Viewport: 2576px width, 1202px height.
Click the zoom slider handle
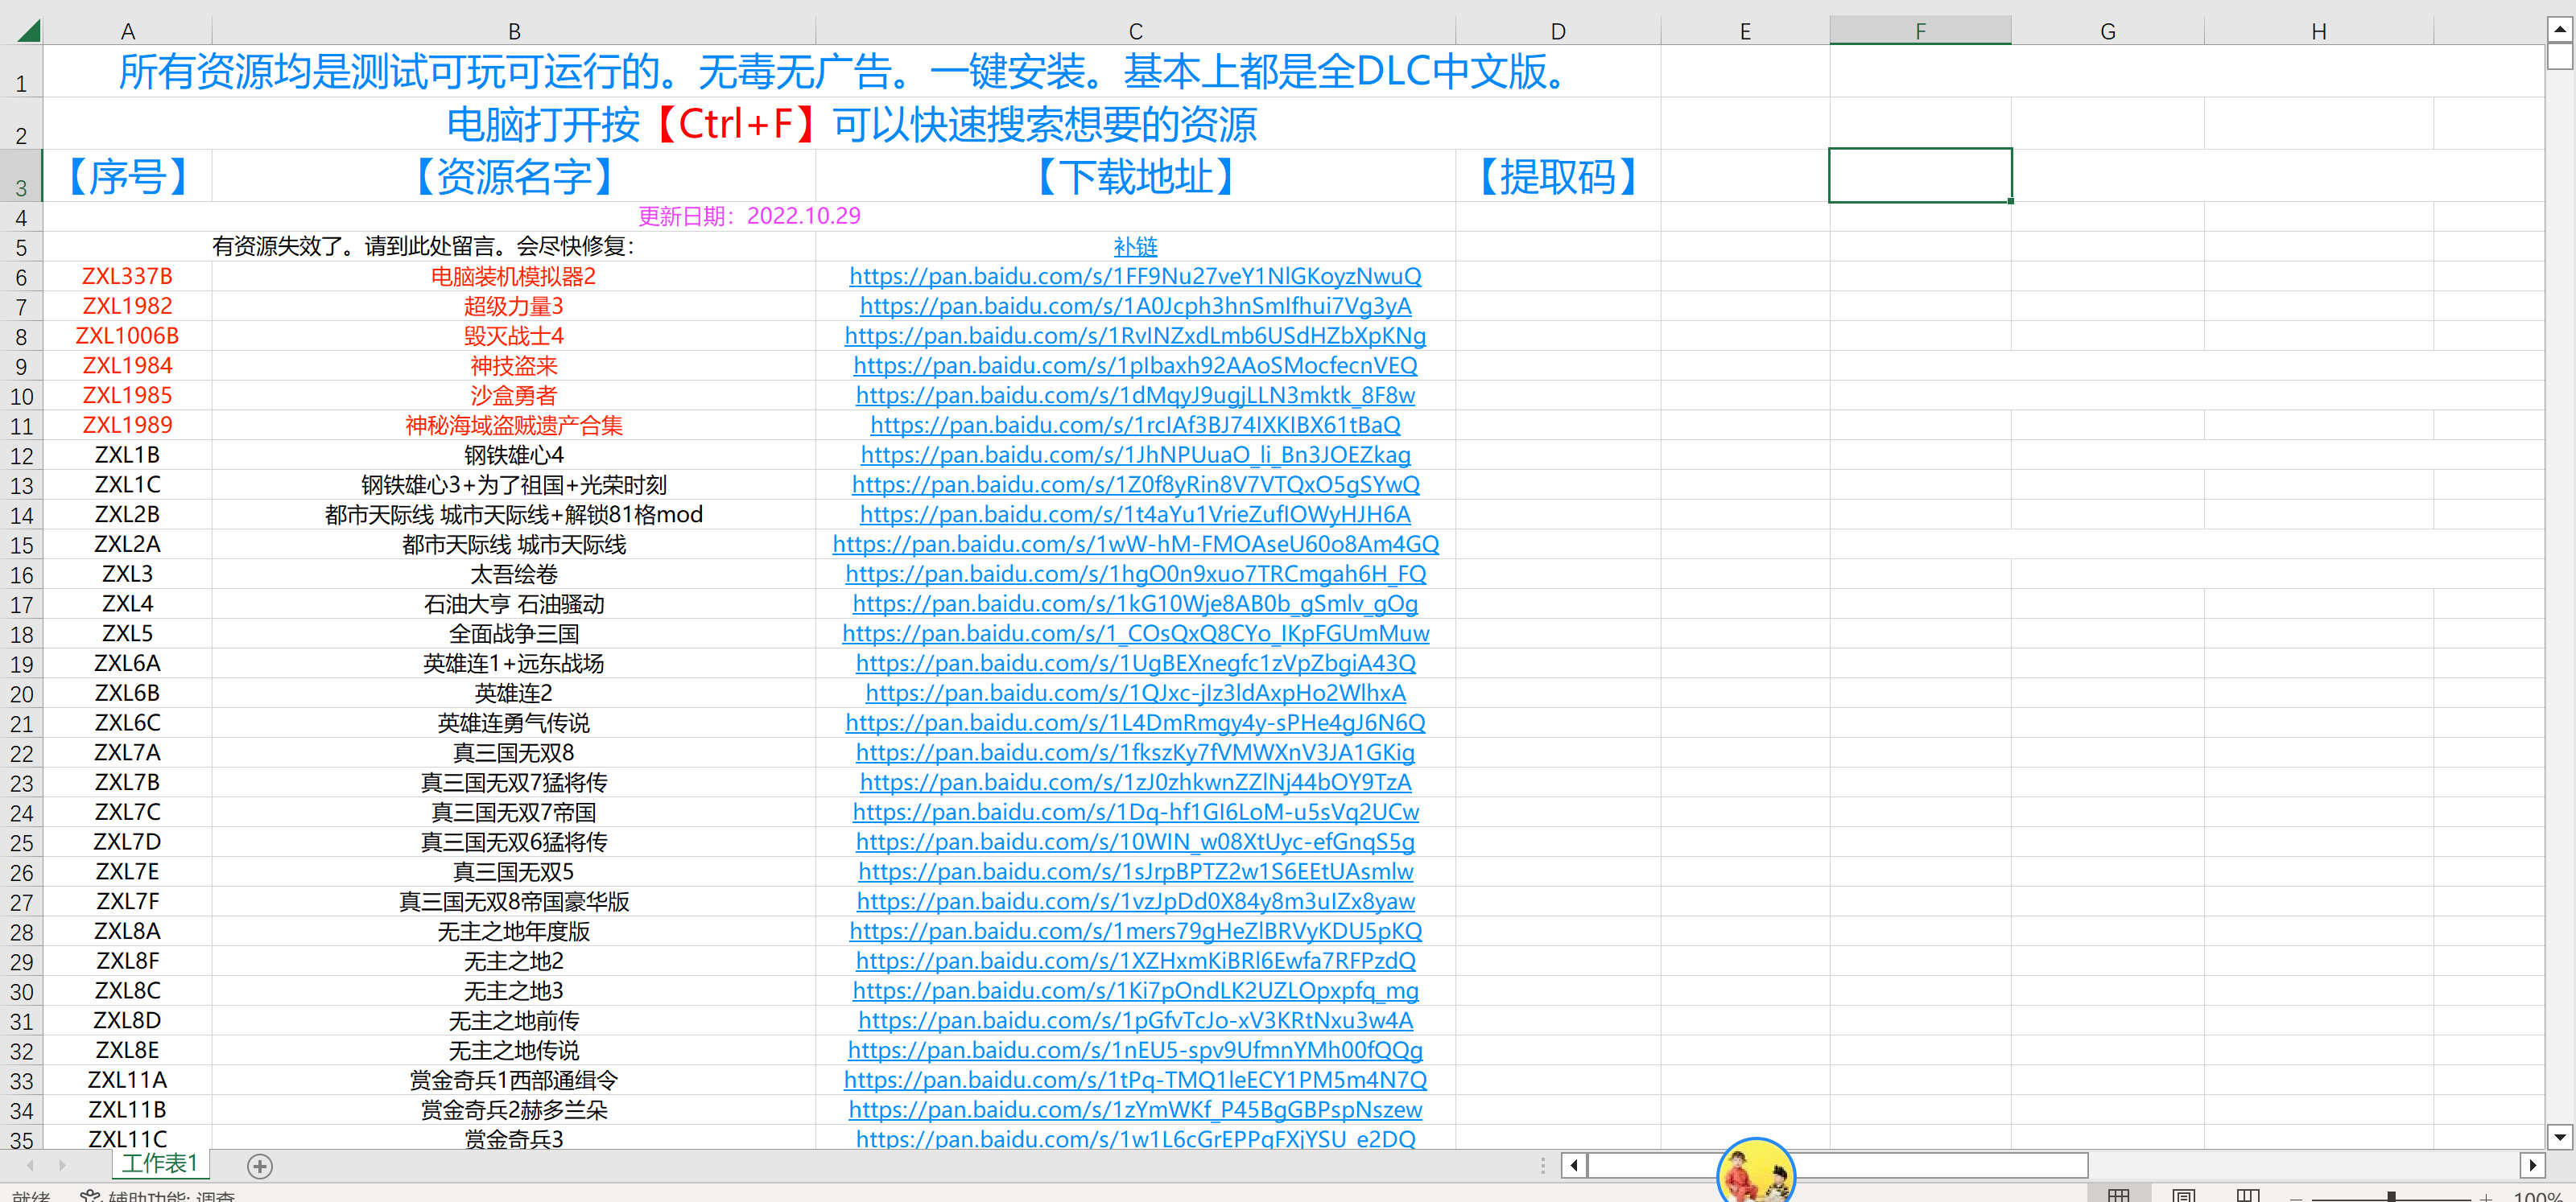click(2391, 1196)
